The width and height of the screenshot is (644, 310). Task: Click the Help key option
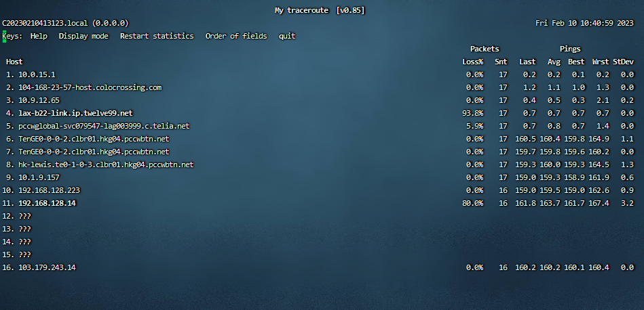(39, 36)
